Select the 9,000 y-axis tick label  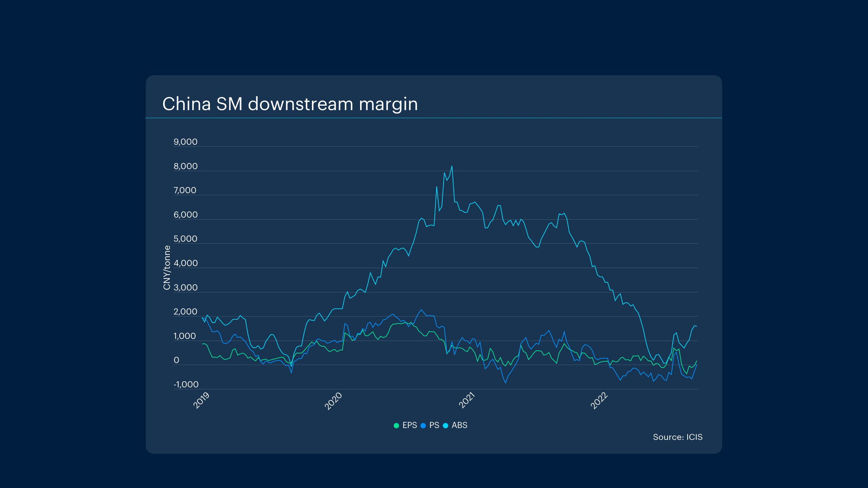coord(185,142)
